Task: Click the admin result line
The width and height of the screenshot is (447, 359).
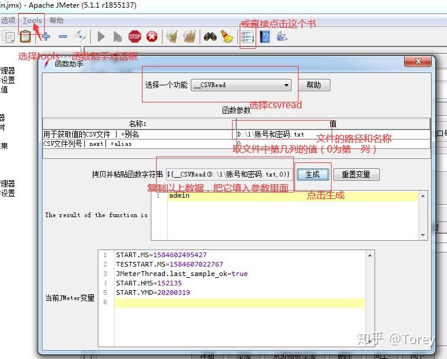Action: coord(293,196)
